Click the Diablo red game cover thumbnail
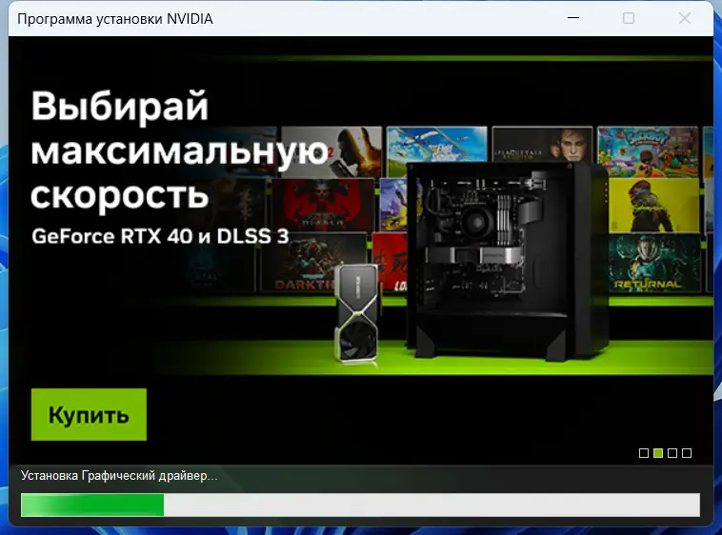The height and width of the screenshot is (535, 722). [x=322, y=205]
